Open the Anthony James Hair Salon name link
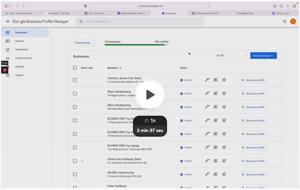 [x=124, y=78]
